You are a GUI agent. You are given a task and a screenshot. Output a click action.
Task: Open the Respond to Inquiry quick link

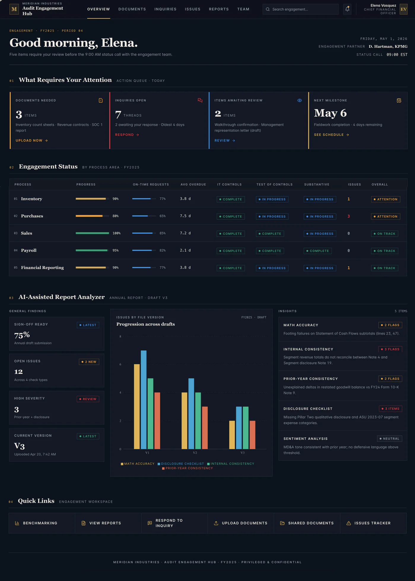point(174,523)
